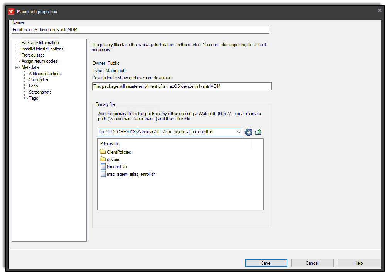Select the ldmount.sh file

tap(116, 166)
